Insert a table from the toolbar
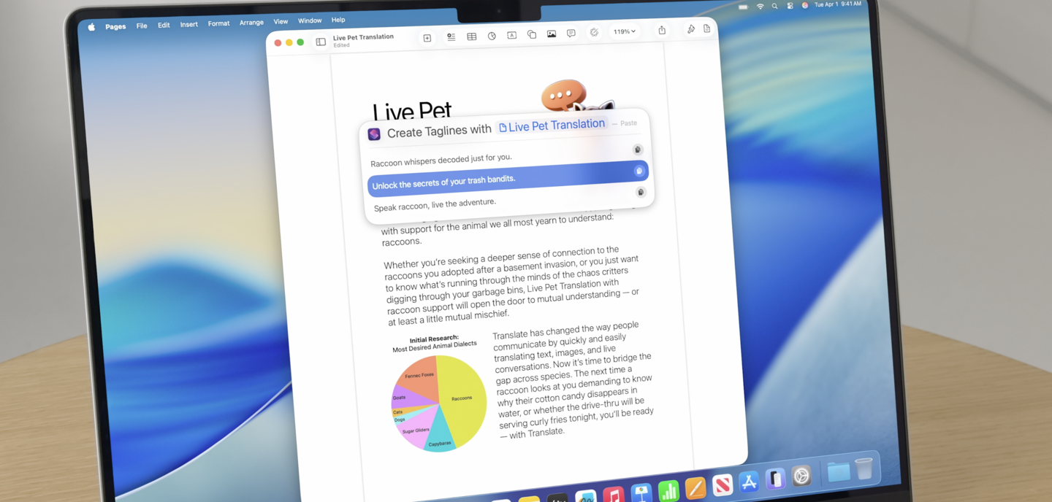The image size is (1052, 502). point(472,35)
